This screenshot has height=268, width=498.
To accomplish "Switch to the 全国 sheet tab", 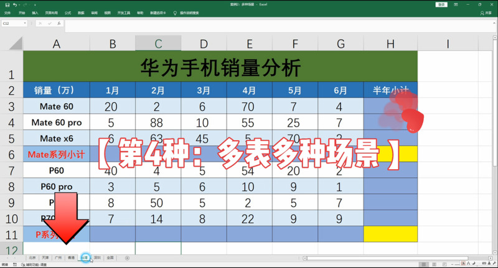I will [110, 258].
